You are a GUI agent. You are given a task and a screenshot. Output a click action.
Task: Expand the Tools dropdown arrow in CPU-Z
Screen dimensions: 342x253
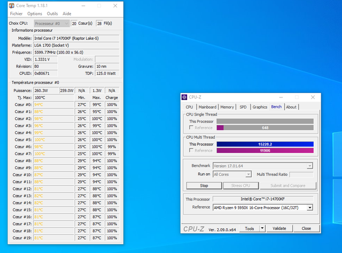pos(262,228)
